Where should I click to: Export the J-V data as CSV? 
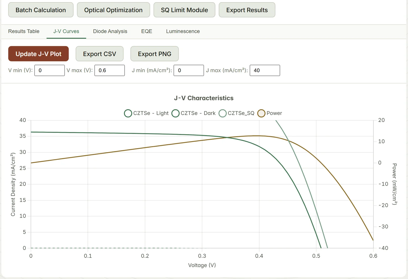[x=100, y=54]
